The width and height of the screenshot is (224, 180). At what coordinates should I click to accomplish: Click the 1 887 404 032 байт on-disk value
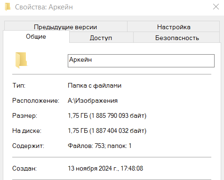pyautogui.click(x=118, y=131)
